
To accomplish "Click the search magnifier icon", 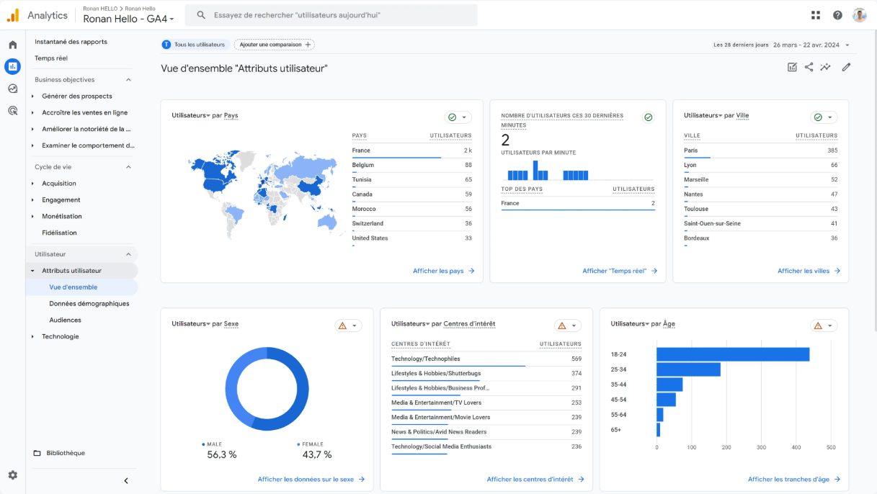I will point(201,15).
